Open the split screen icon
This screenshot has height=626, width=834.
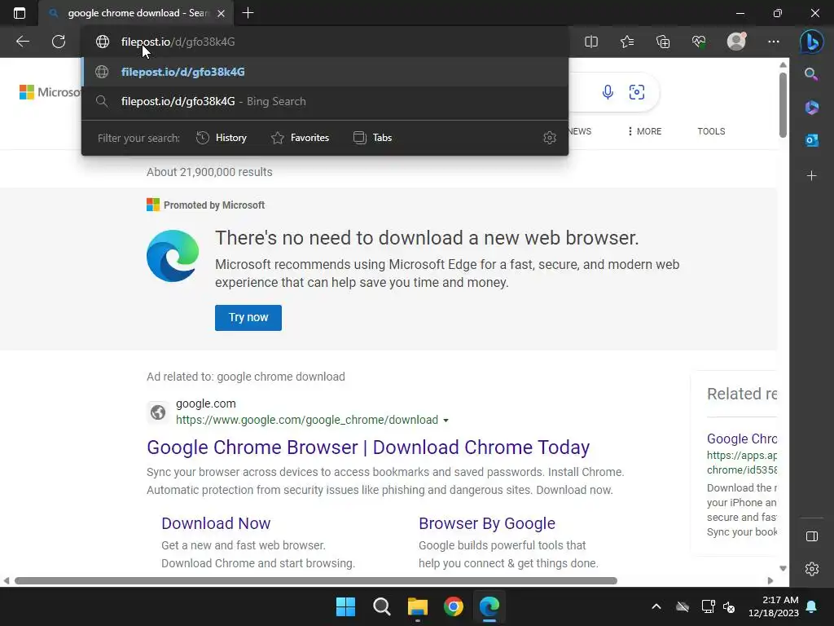click(591, 42)
